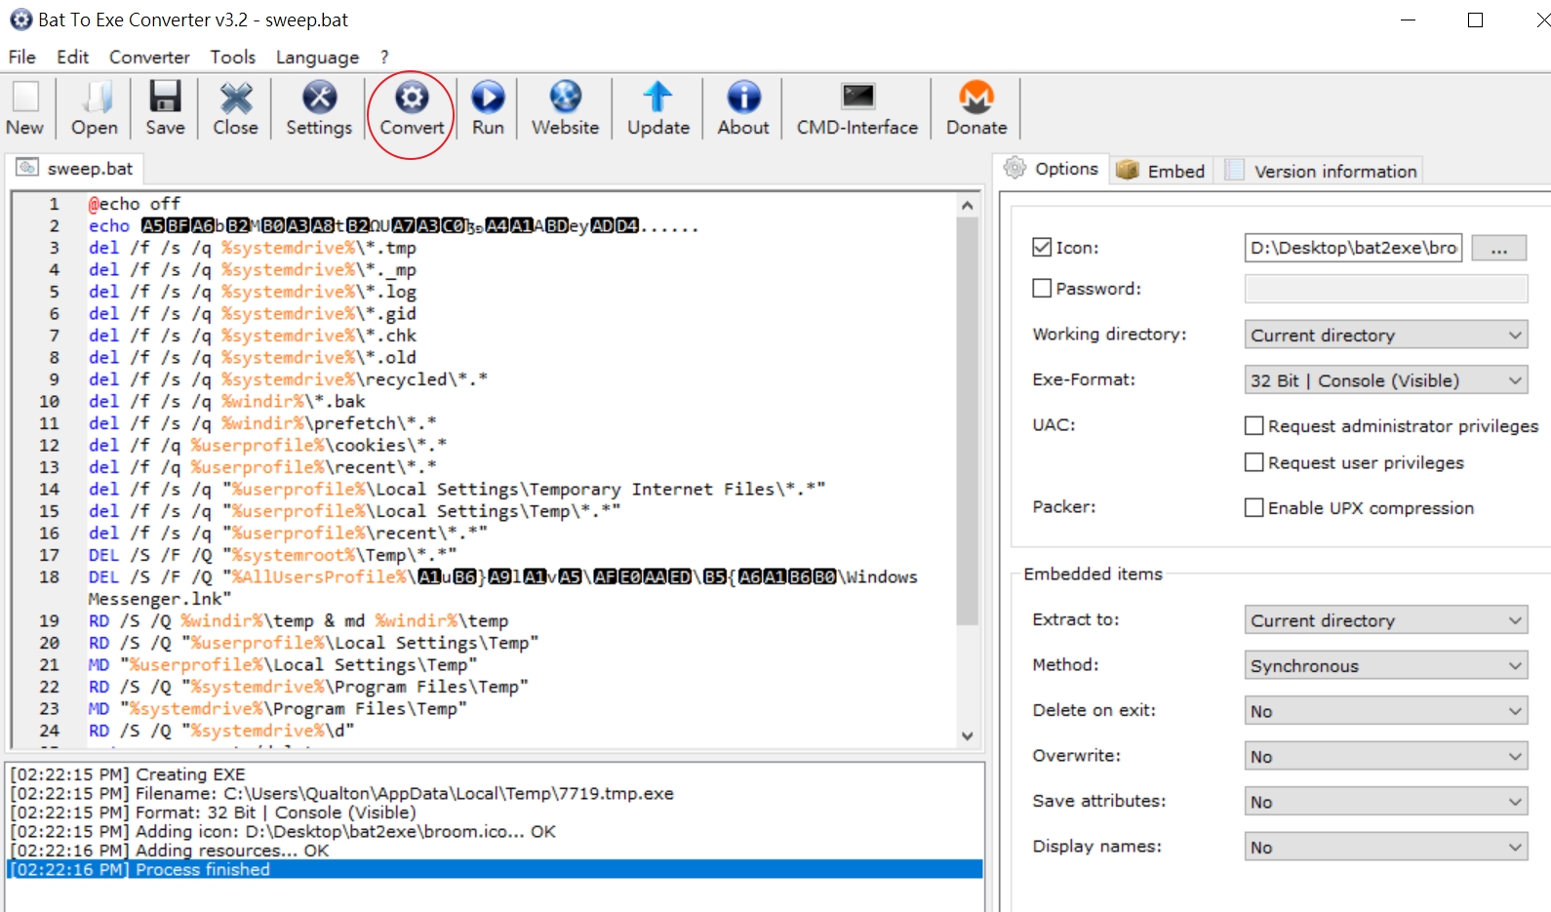Open the Website globe icon

click(565, 97)
